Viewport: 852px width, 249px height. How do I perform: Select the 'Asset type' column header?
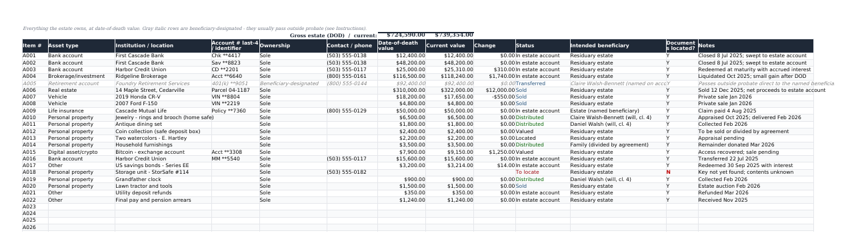click(81, 45)
